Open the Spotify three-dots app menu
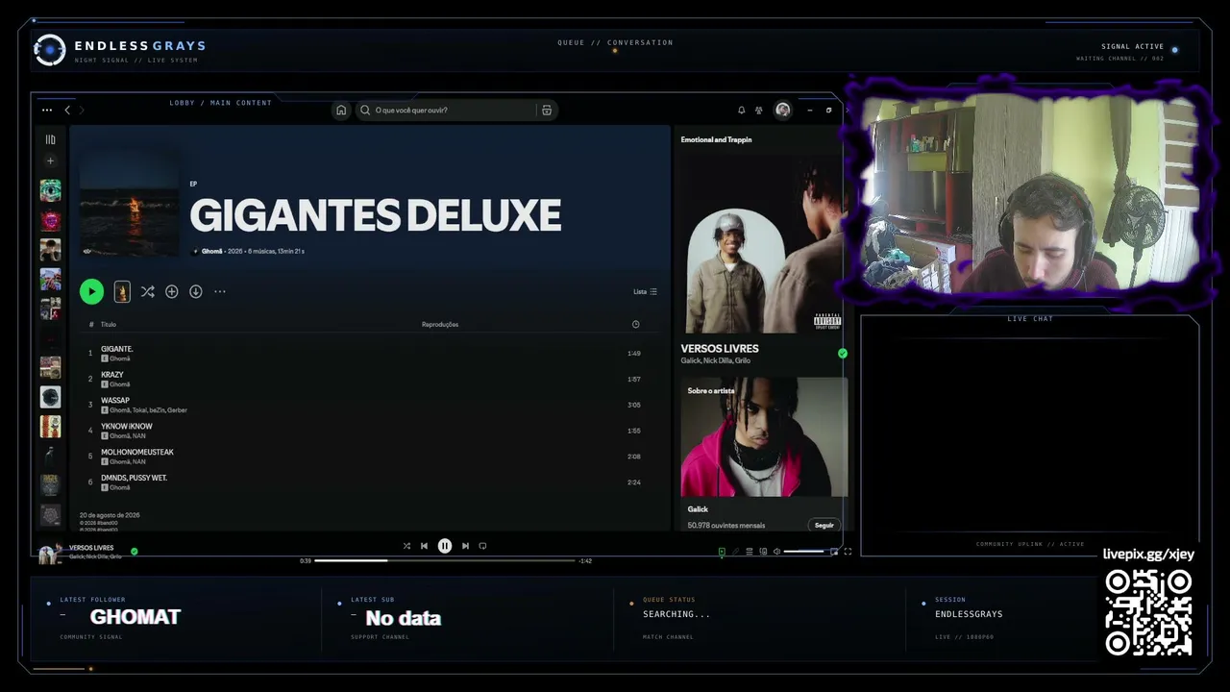The width and height of the screenshot is (1230, 692). click(x=47, y=111)
